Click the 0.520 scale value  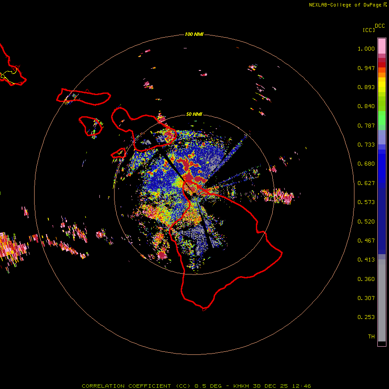click(x=366, y=222)
